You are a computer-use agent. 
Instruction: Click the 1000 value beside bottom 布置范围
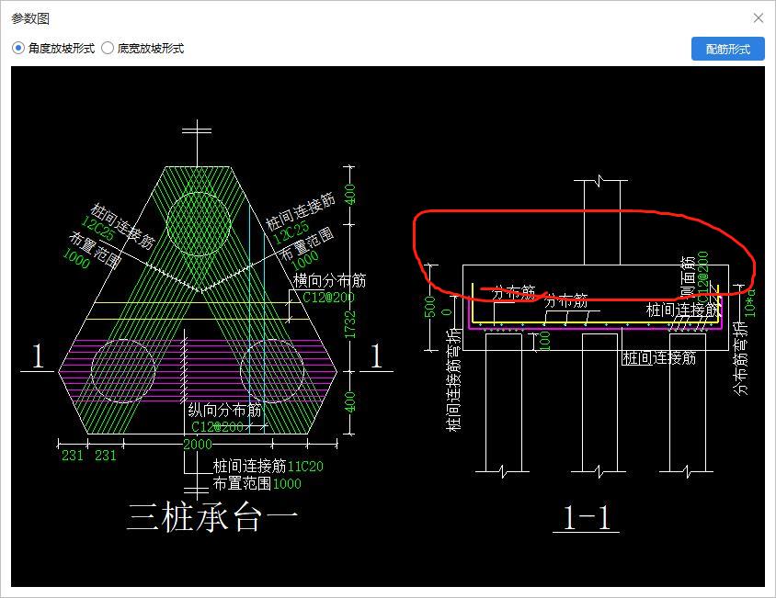point(287,484)
